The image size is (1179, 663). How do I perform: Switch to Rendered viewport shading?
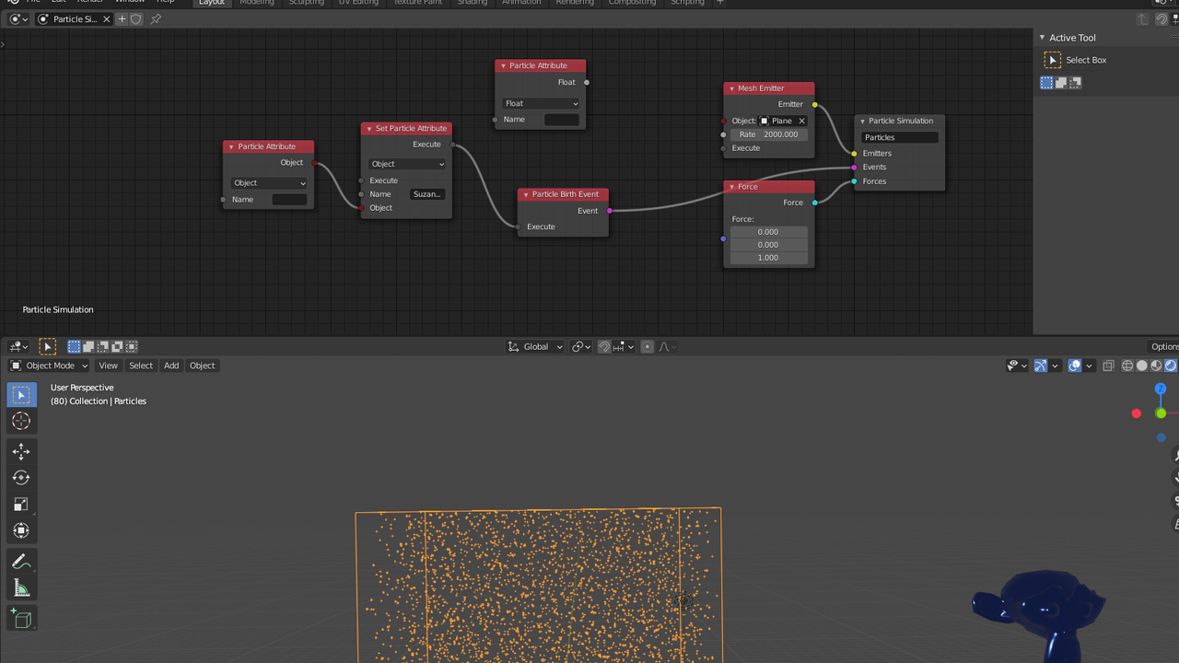point(1168,366)
